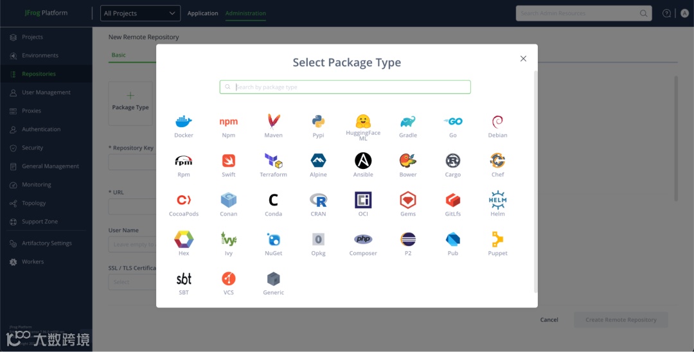Select the Conan package type
This screenshot has height=352, width=694.
point(228,205)
